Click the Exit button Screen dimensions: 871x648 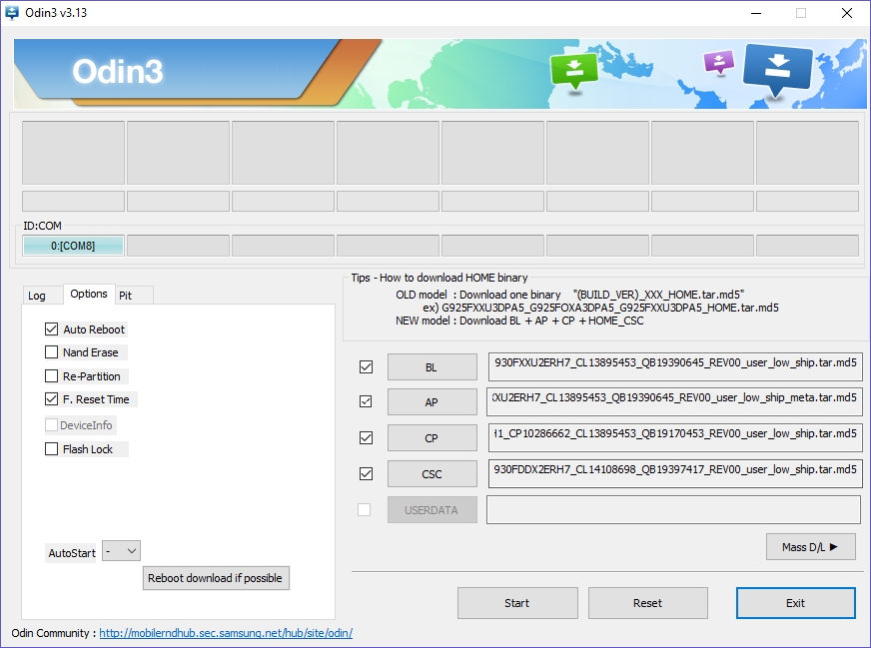point(796,603)
